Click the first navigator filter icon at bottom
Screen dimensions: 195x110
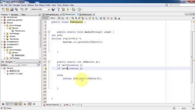[3, 104]
